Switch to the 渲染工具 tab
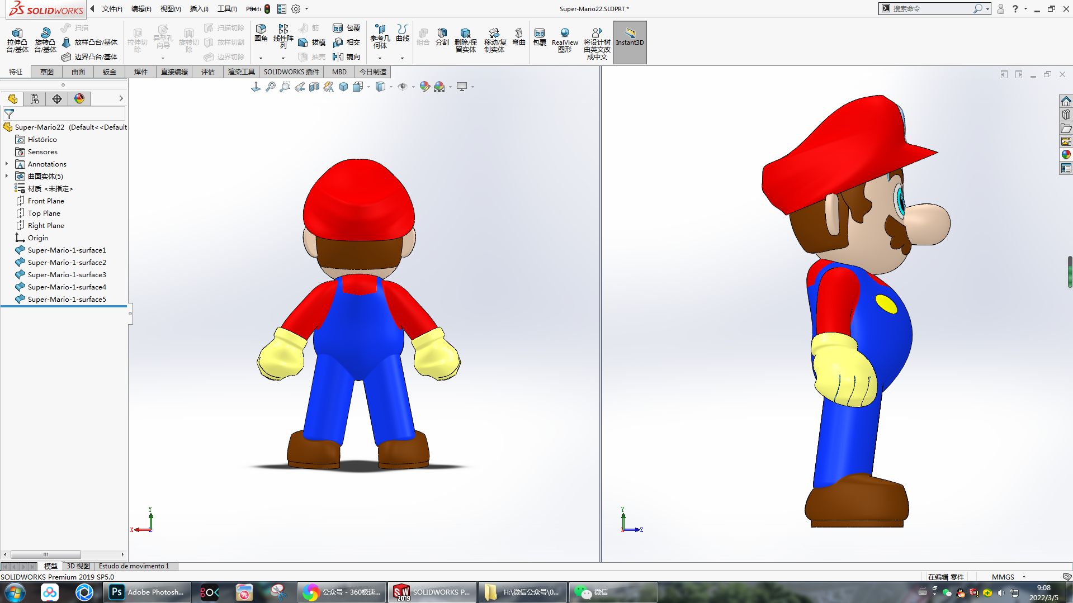1073x603 pixels. (241, 72)
